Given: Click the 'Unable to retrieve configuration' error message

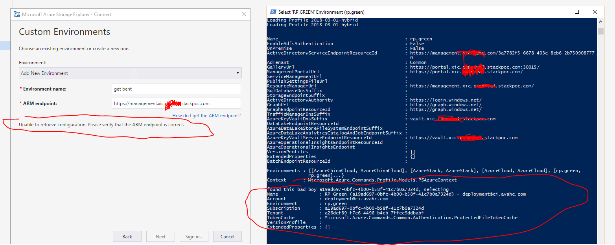Looking at the screenshot, I should [x=101, y=125].
